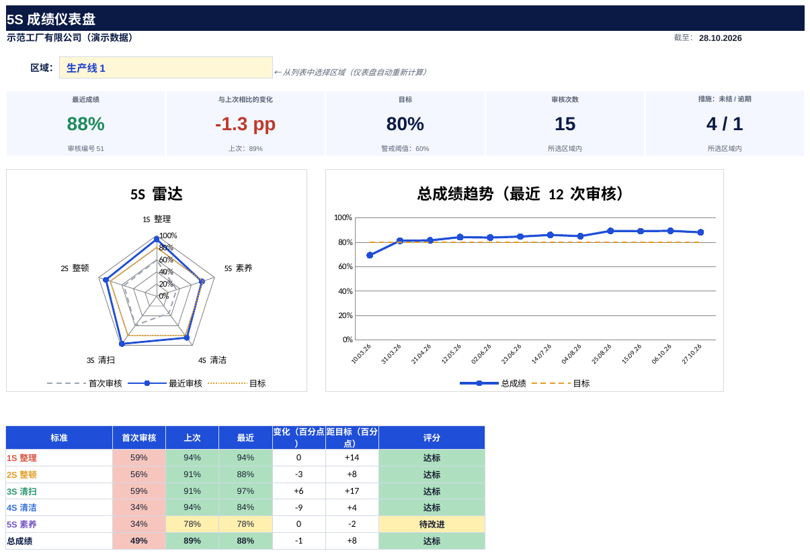Click the 80% target KPI value
810x557 pixels.
point(405,124)
